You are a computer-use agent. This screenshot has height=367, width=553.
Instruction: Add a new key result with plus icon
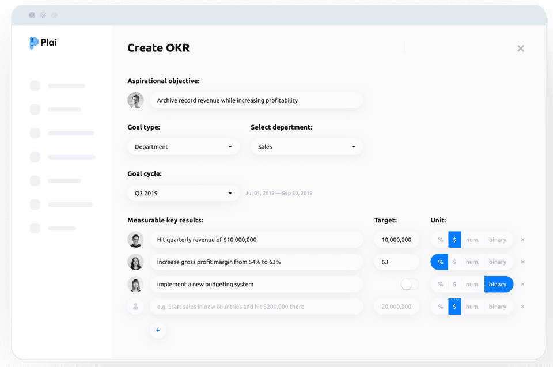tap(158, 330)
